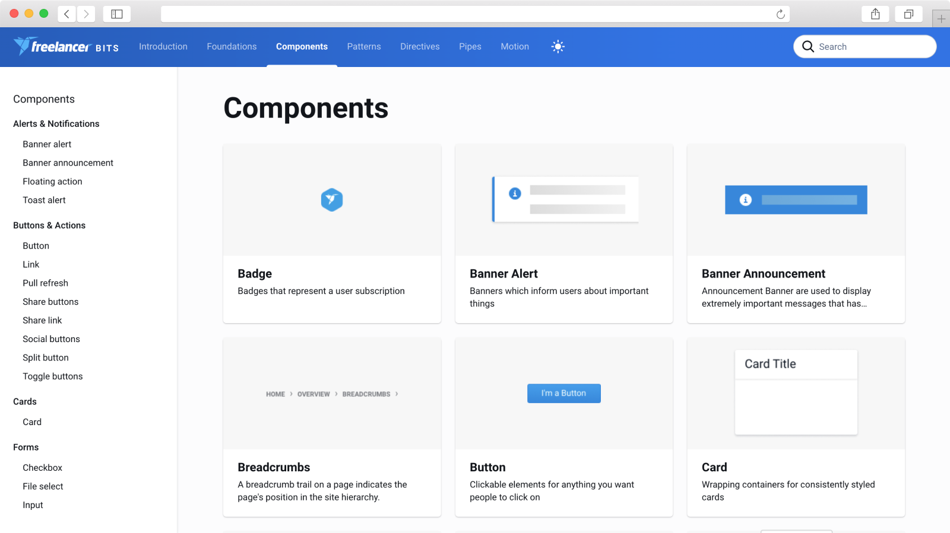The width and height of the screenshot is (950, 533).
Task: Open Share link in sidebar
Action: [42, 320]
